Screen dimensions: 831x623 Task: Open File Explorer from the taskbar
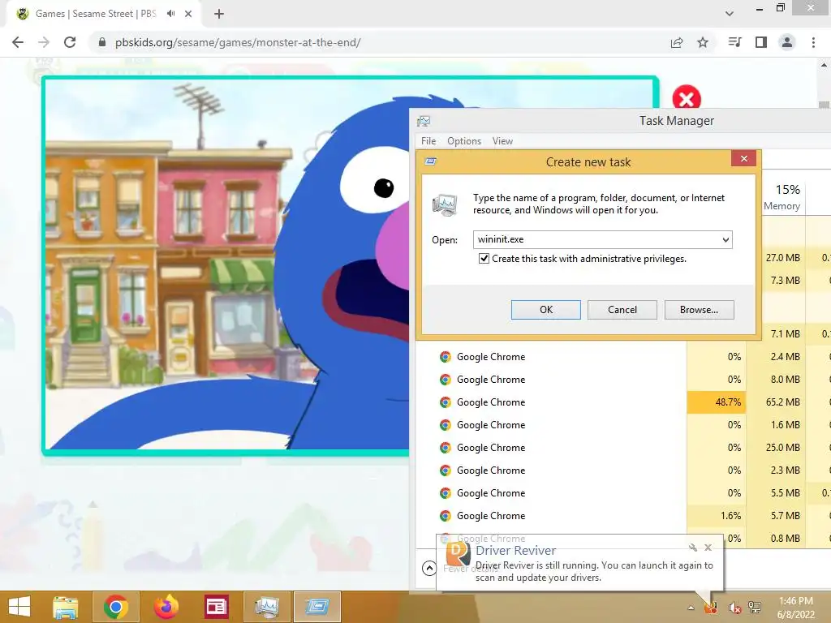(65, 607)
